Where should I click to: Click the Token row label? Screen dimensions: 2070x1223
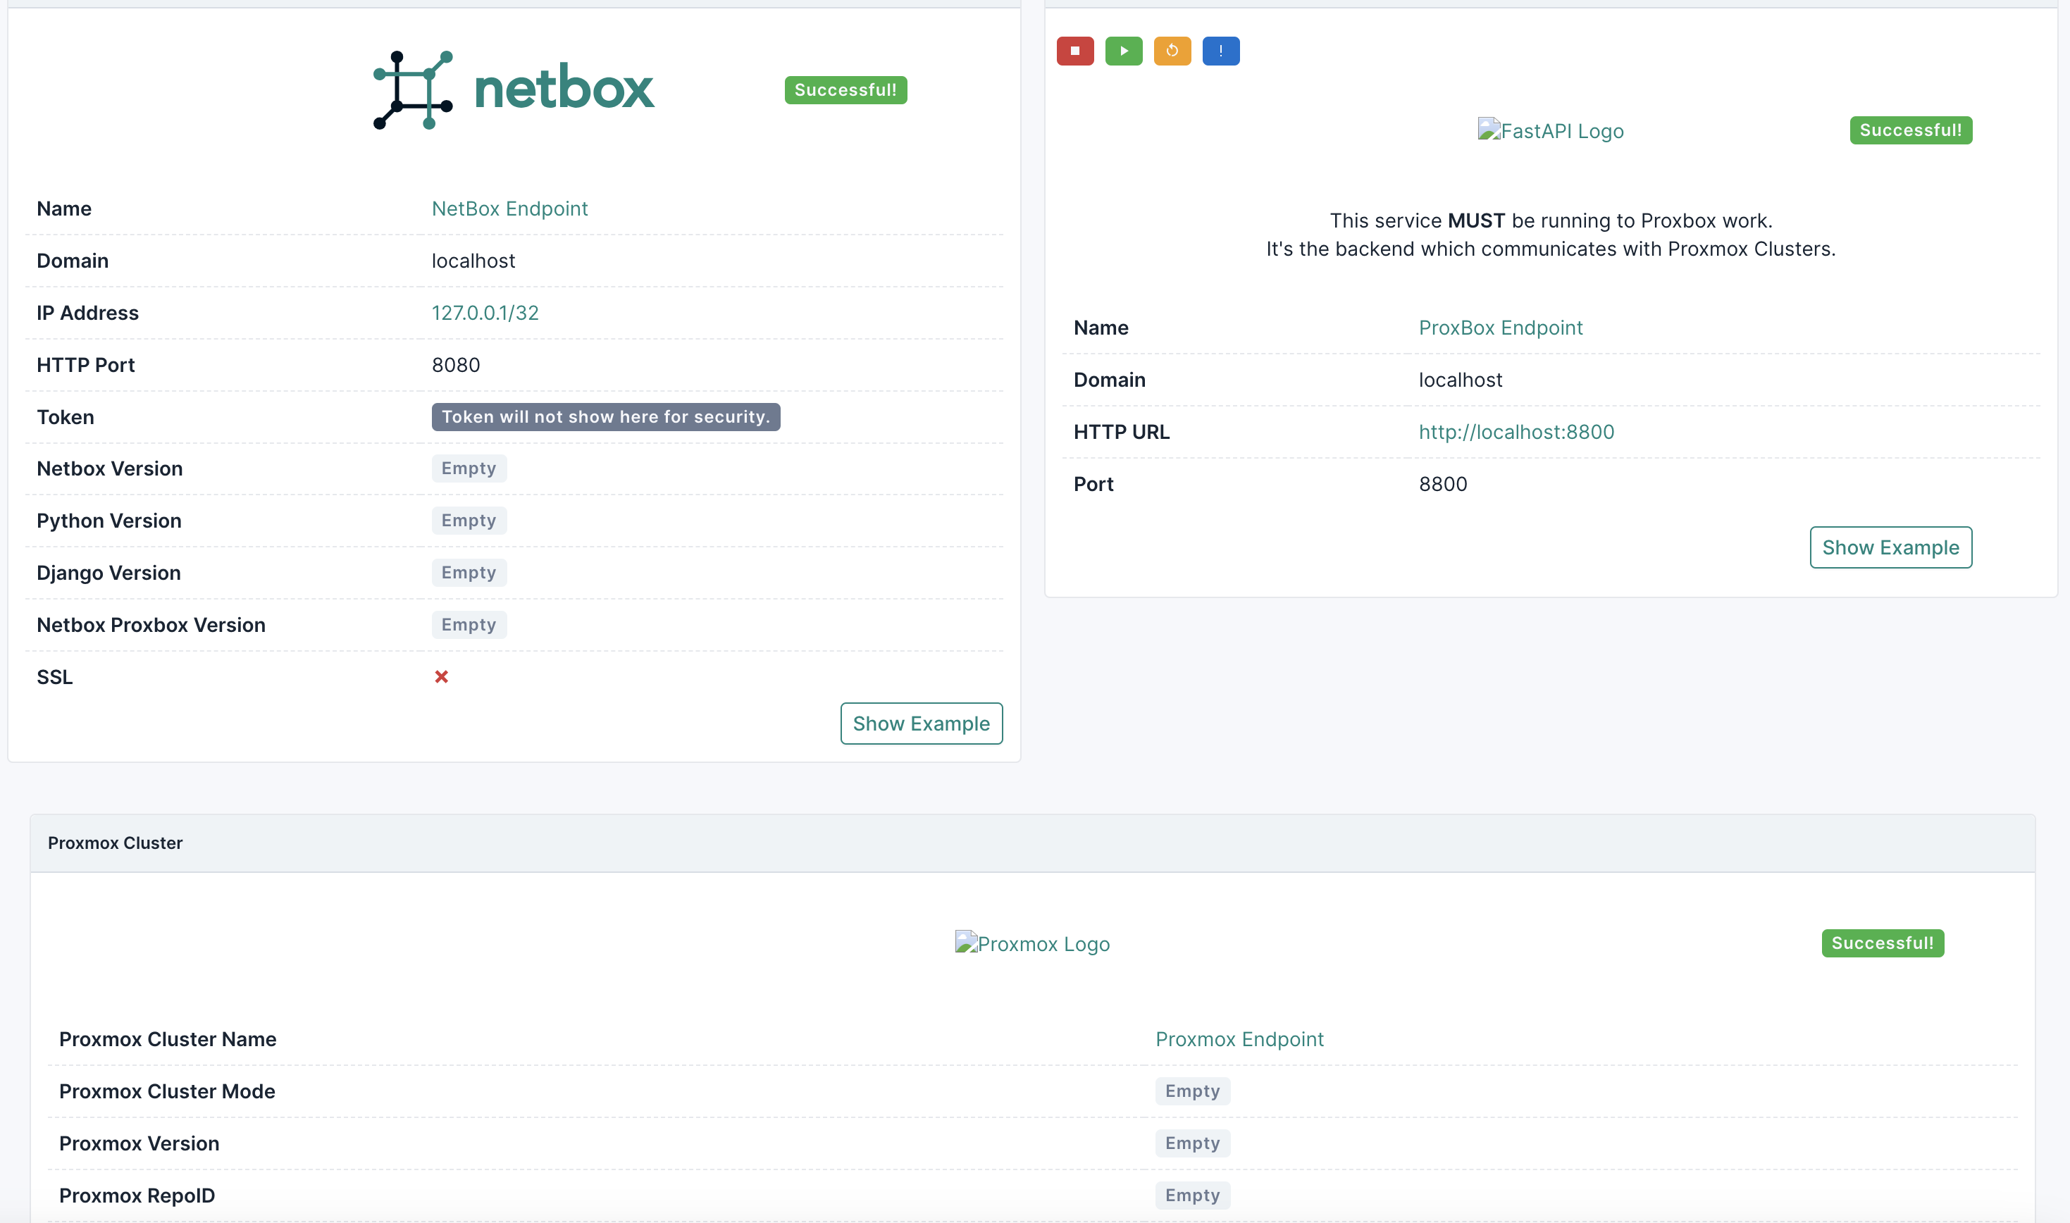pos(65,416)
